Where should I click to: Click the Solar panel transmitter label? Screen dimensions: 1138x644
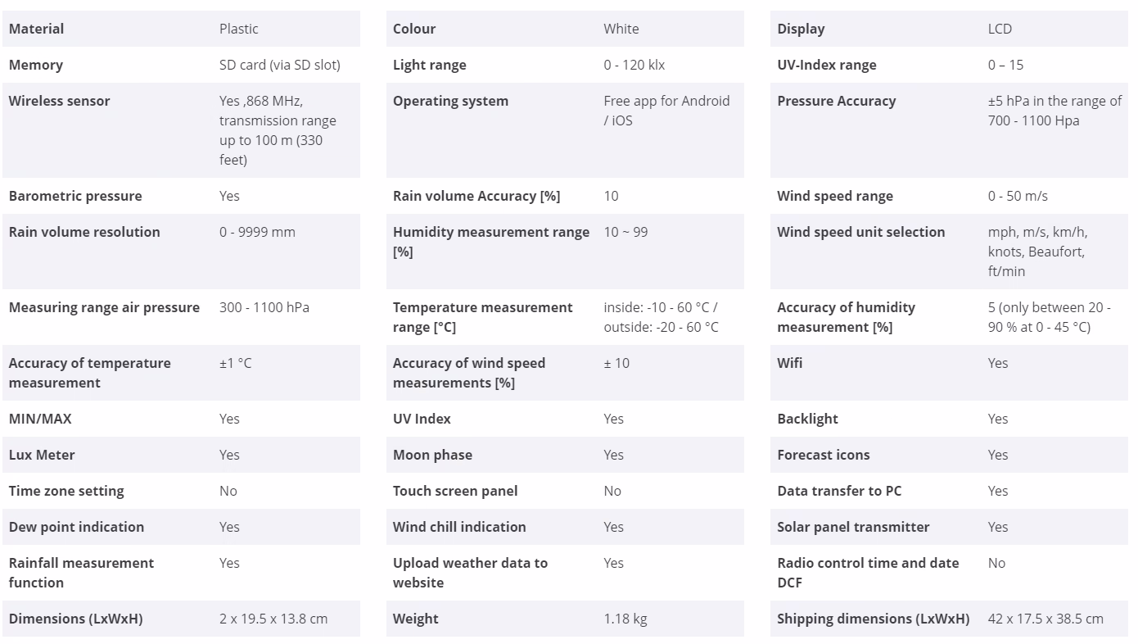pos(853,527)
